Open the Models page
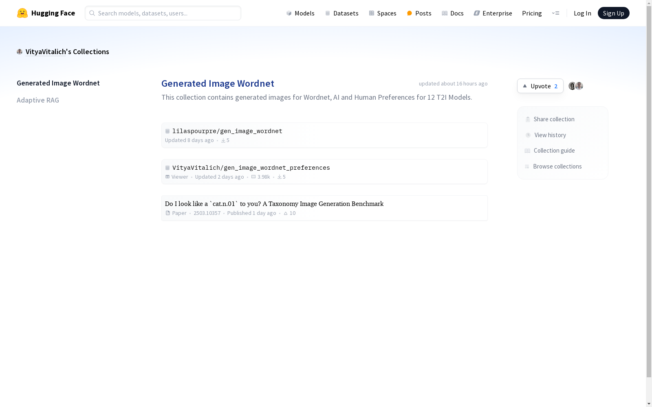The width and height of the screenshot is (652, 407). click(300, 13)
